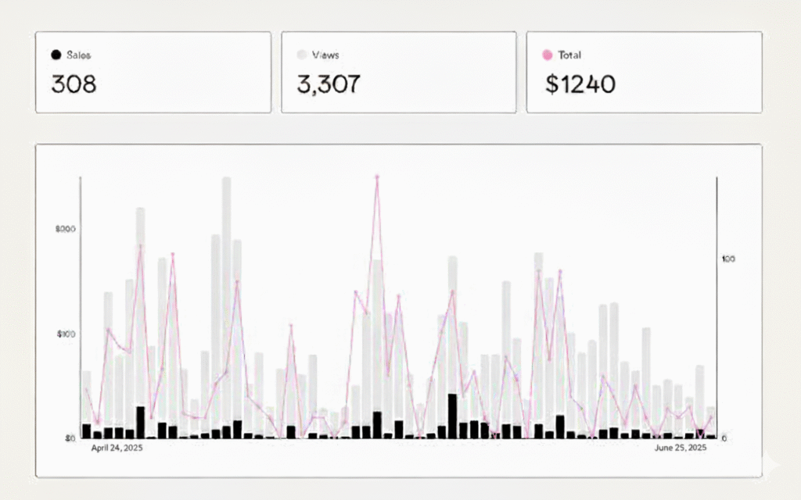Click the topmost left axis dollar label
This screenshot has height=500, width=801.
point(66,229)
